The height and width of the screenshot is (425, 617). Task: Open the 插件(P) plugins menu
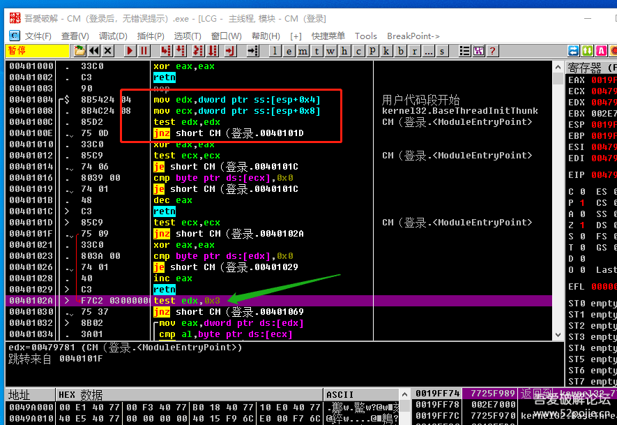tap(151, 36)
